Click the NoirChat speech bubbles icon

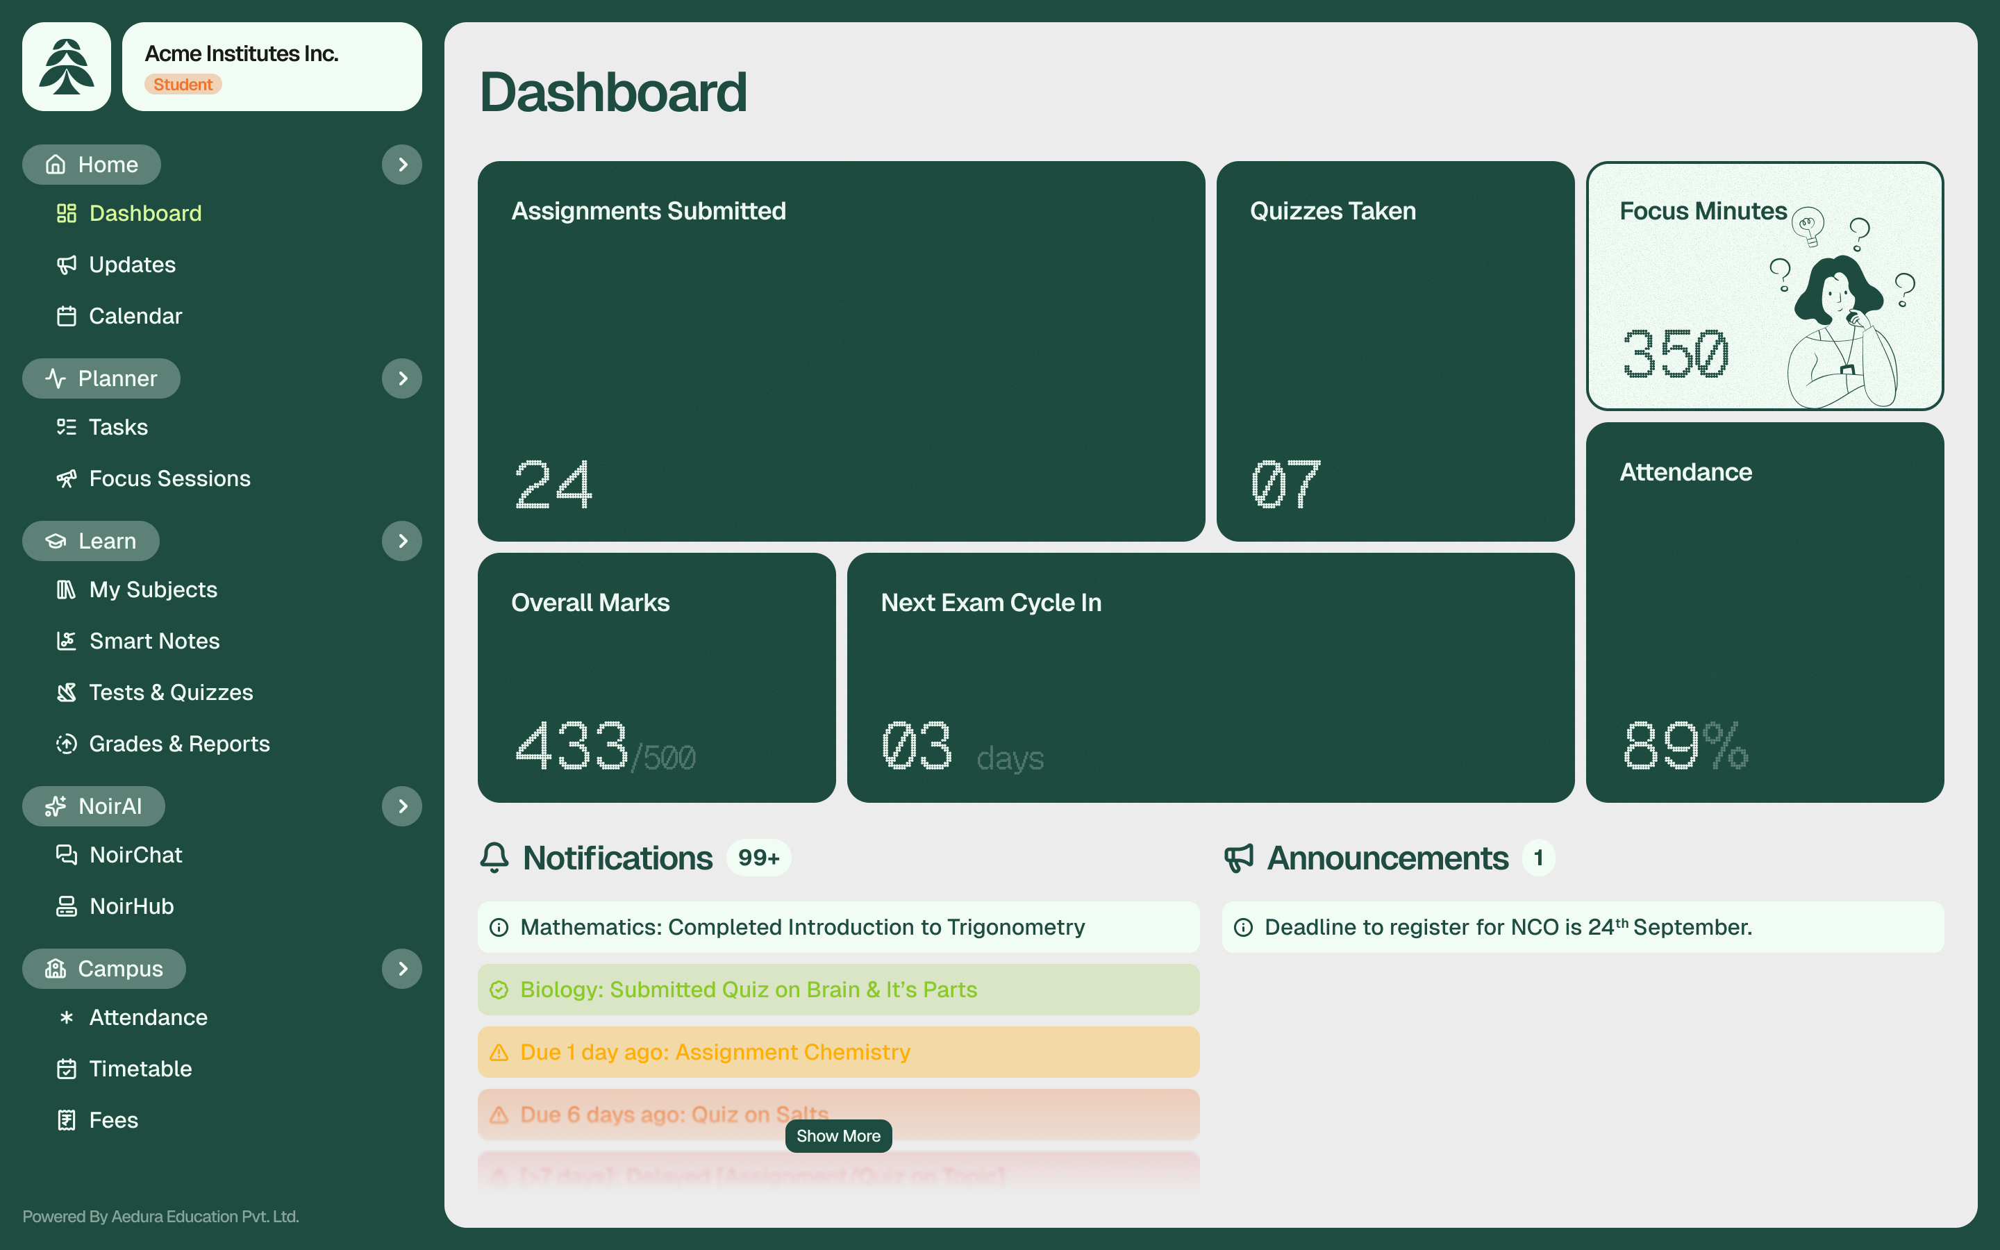tap(66, 854)
